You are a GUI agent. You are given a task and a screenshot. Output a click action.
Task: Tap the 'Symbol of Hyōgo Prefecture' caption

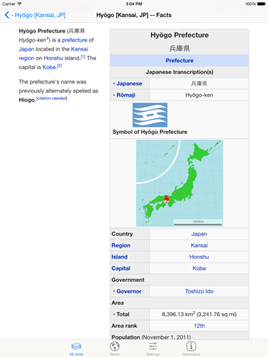[x=150, y=132]
